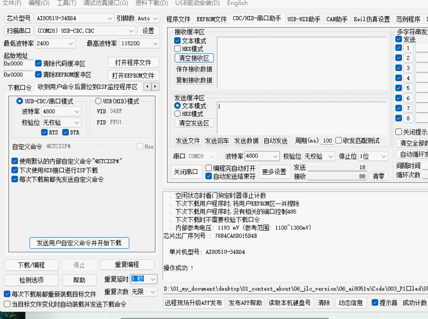Toggle the DTR checkbox
This screenshot has width=428, height=319.
tap(66, 133)
